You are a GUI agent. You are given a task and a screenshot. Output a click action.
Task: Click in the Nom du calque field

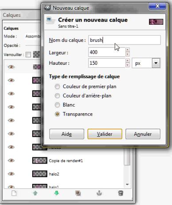(124, 40)
